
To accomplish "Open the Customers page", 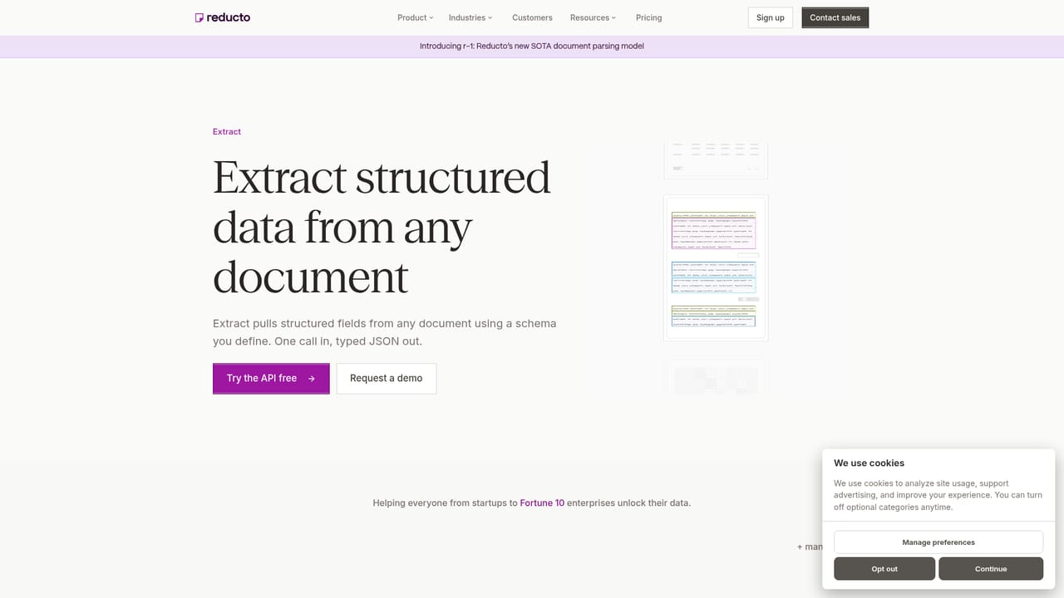I will (x=532, y=17).
